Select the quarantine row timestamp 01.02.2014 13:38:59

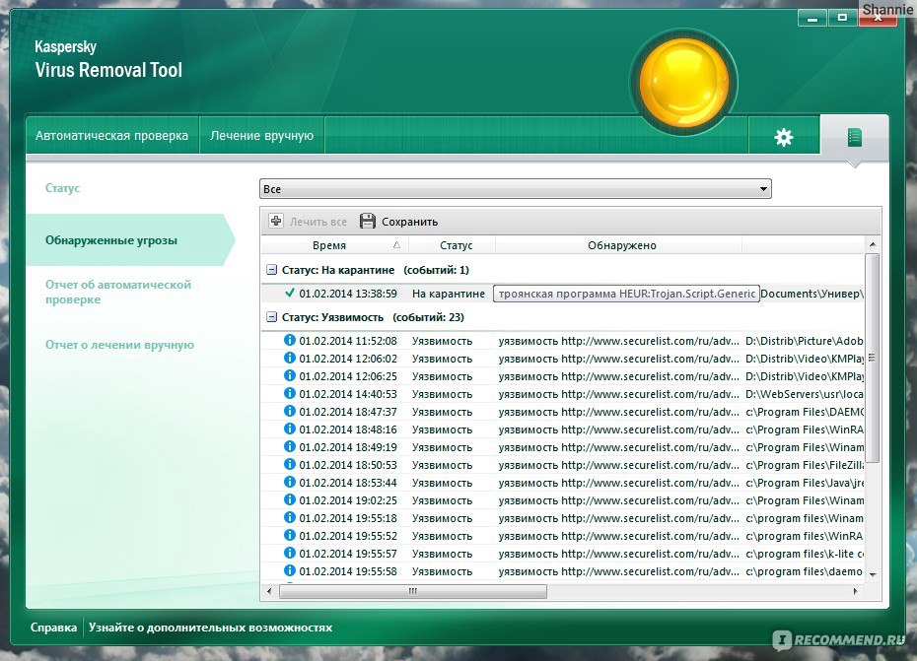click(348, 294)
